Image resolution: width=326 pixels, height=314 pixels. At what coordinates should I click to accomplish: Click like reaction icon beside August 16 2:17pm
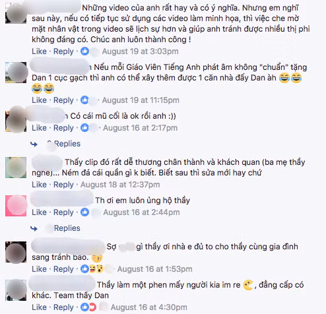(84, 128)
